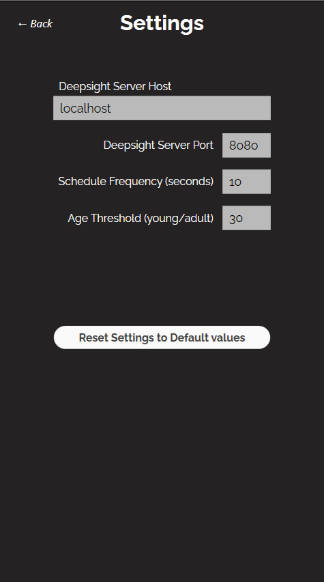Screen dimensions: 324x582
Task: Click the value 10 in frequency box
Action: click(x=235, y=182)
